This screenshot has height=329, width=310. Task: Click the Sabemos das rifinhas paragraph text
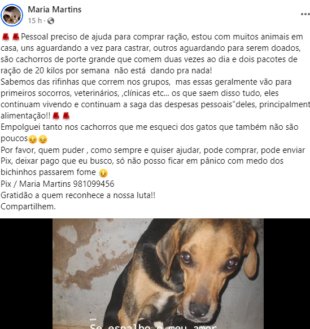click(155, 99)
